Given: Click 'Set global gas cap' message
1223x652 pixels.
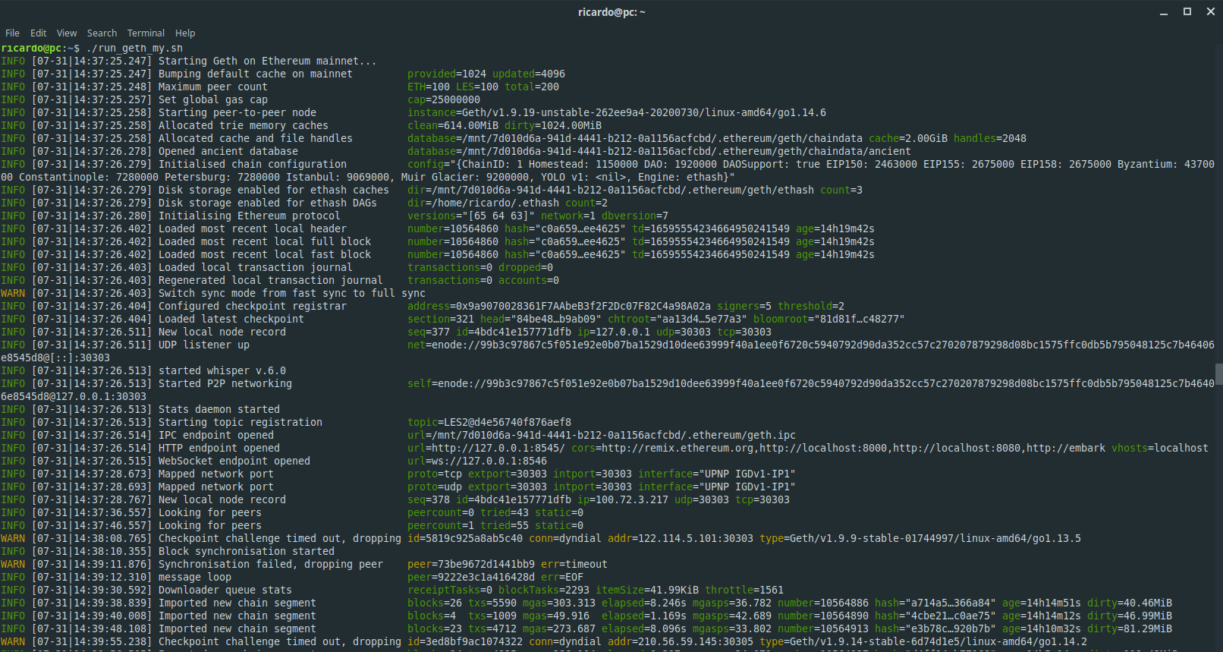Looking at the screenshot, I should point(213,99).
